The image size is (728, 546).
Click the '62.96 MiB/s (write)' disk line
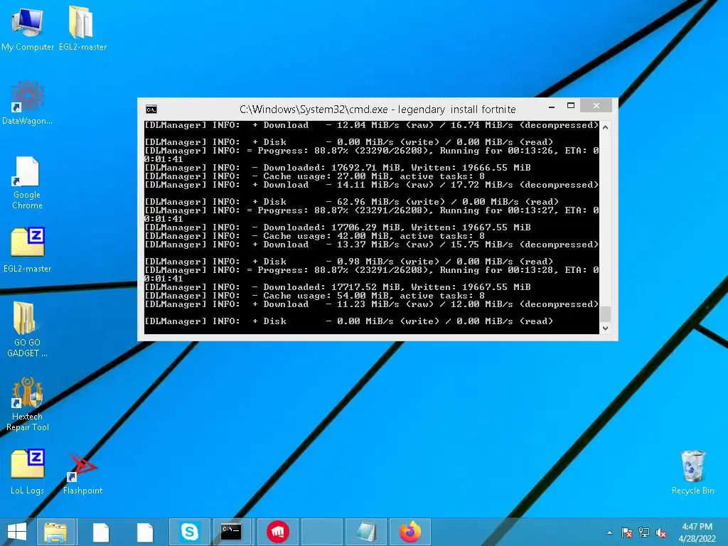[x=351, y=202]
